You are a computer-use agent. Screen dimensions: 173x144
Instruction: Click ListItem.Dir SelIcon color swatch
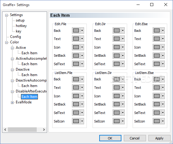[117, 121]
